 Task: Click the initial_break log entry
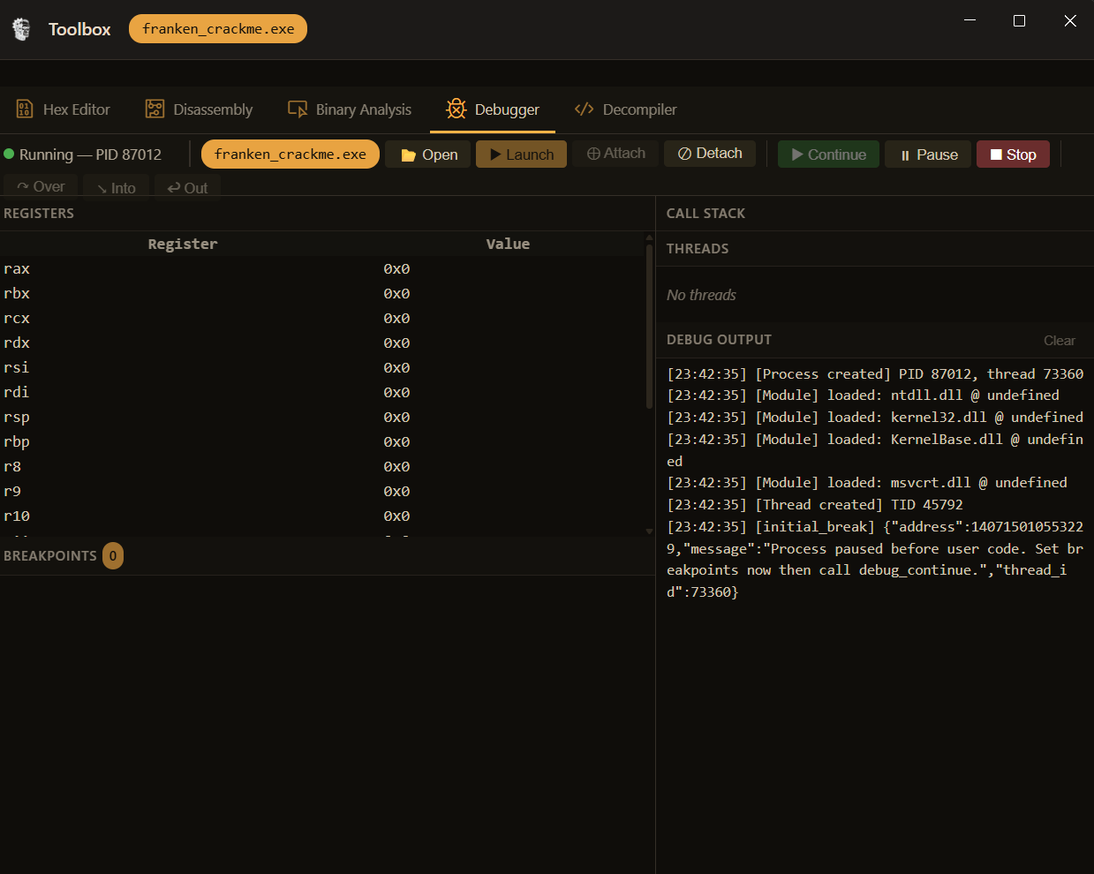[875, 559]
